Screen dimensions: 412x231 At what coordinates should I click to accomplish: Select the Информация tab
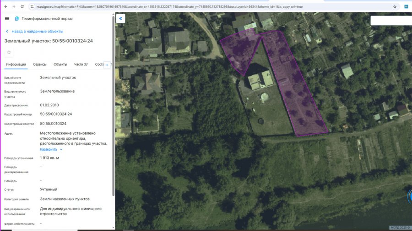[x=16, y=64]
